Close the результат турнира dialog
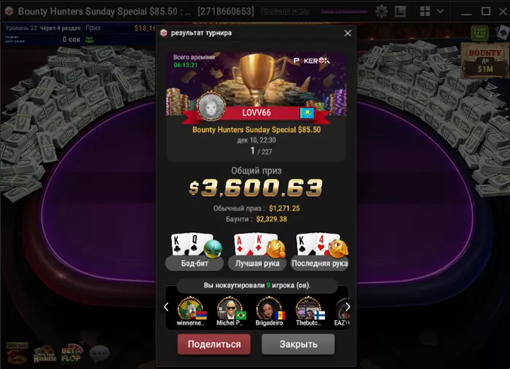510x369 pixels. [348, 33]
